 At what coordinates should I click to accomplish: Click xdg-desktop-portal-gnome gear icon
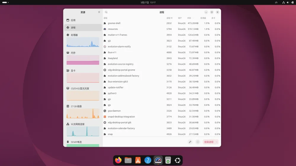[x=105, y=70]
